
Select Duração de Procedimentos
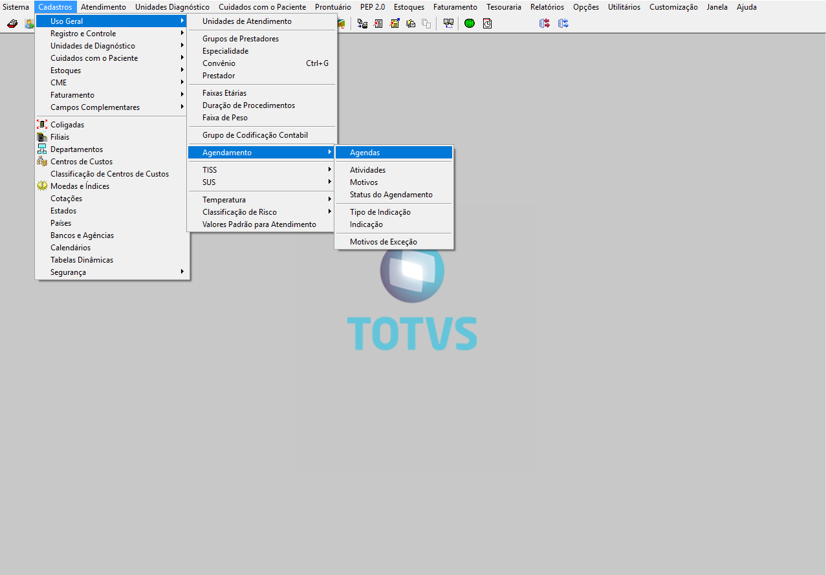[261, 105]
